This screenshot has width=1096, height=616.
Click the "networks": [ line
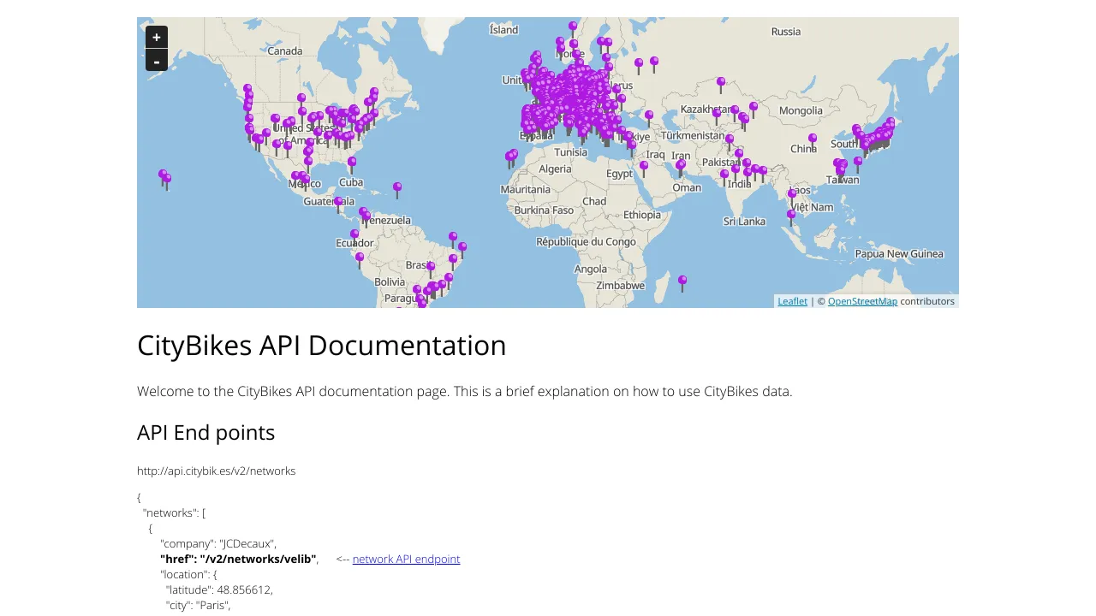pos(174,512)
